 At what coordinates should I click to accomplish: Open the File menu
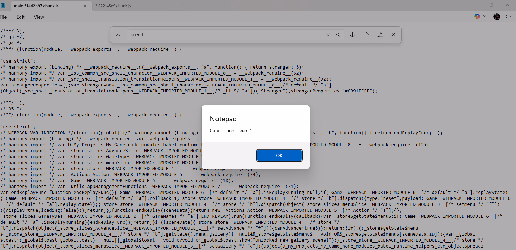click(x=3, y=17)
